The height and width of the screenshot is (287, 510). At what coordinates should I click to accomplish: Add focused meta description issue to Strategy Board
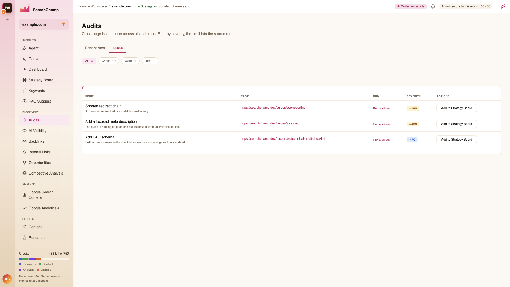(457, 124)
